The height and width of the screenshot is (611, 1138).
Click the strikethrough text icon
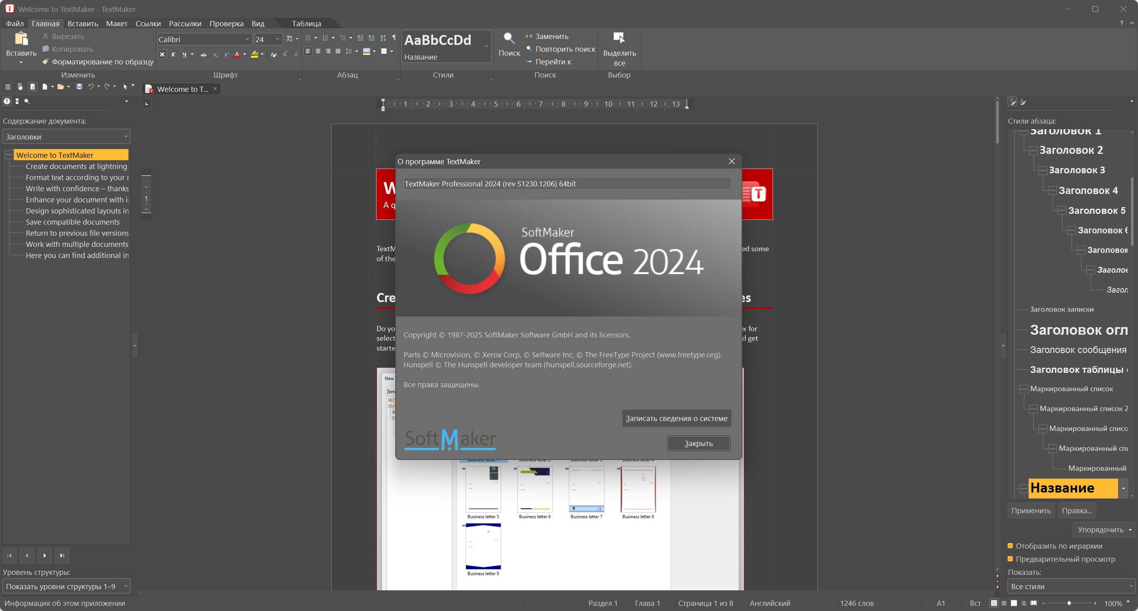203,55
